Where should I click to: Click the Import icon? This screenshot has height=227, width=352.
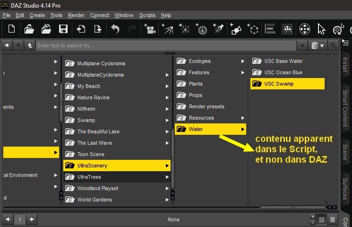tap(81, 29)
